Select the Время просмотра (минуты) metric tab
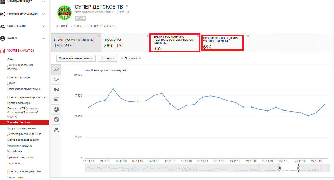Viewport: 334px width, 180px height. (x=76, y=43)
